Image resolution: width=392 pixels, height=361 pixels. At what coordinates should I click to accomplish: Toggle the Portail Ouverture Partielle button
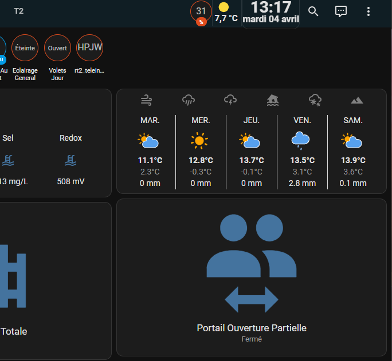coord(252,277)
